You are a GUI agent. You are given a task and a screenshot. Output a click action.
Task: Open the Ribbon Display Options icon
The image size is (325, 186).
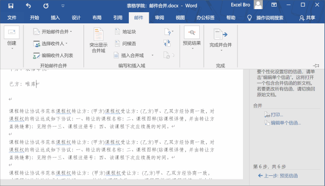[274, 5]
